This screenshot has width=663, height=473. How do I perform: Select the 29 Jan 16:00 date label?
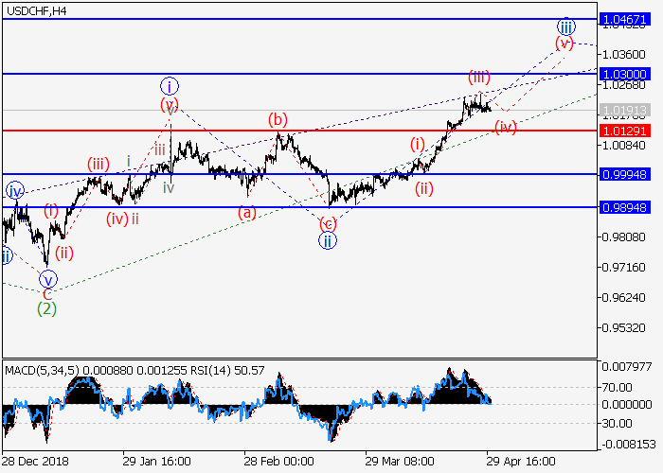(x=157, y=461)
